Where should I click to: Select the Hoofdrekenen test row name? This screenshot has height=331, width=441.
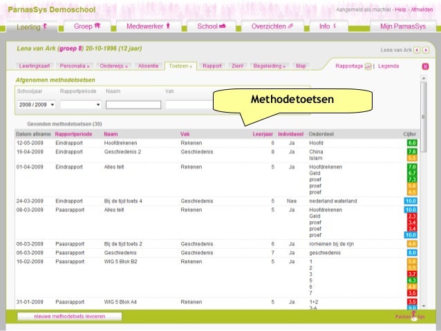pos(121,143)
